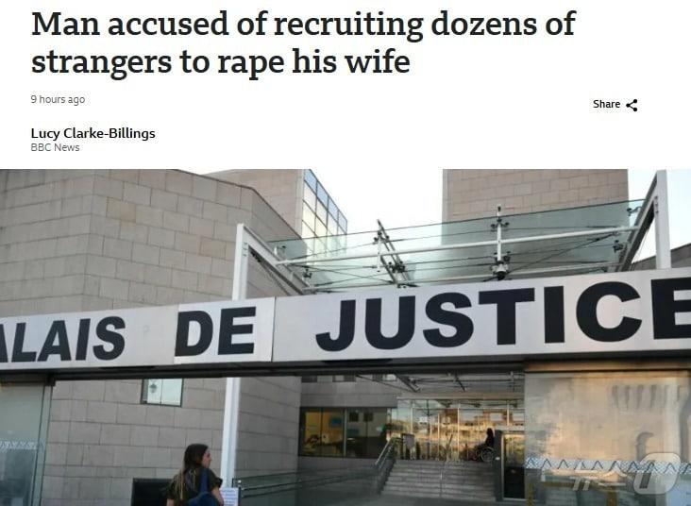Open author Lucy Clarke-Billings byline
This screenshot has height=506, width=691.
(x=93, y=133)
